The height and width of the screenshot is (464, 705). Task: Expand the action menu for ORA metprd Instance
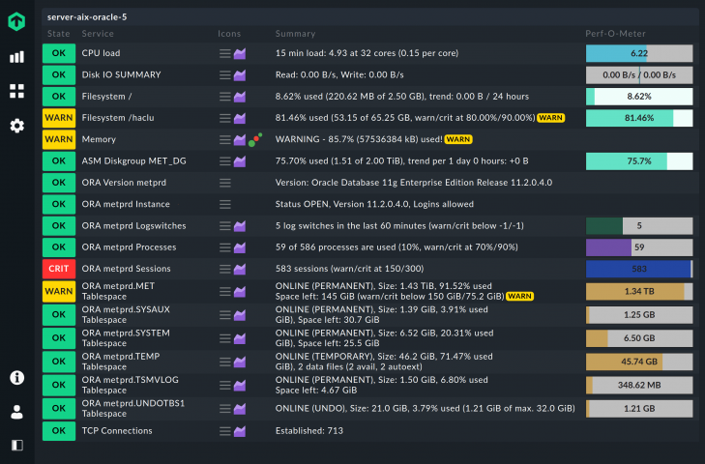[x=224, y=204]
